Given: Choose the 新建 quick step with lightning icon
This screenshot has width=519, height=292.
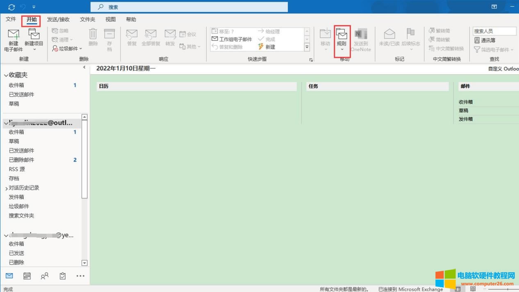Looking at the screenshot, I should coord(266,47).
